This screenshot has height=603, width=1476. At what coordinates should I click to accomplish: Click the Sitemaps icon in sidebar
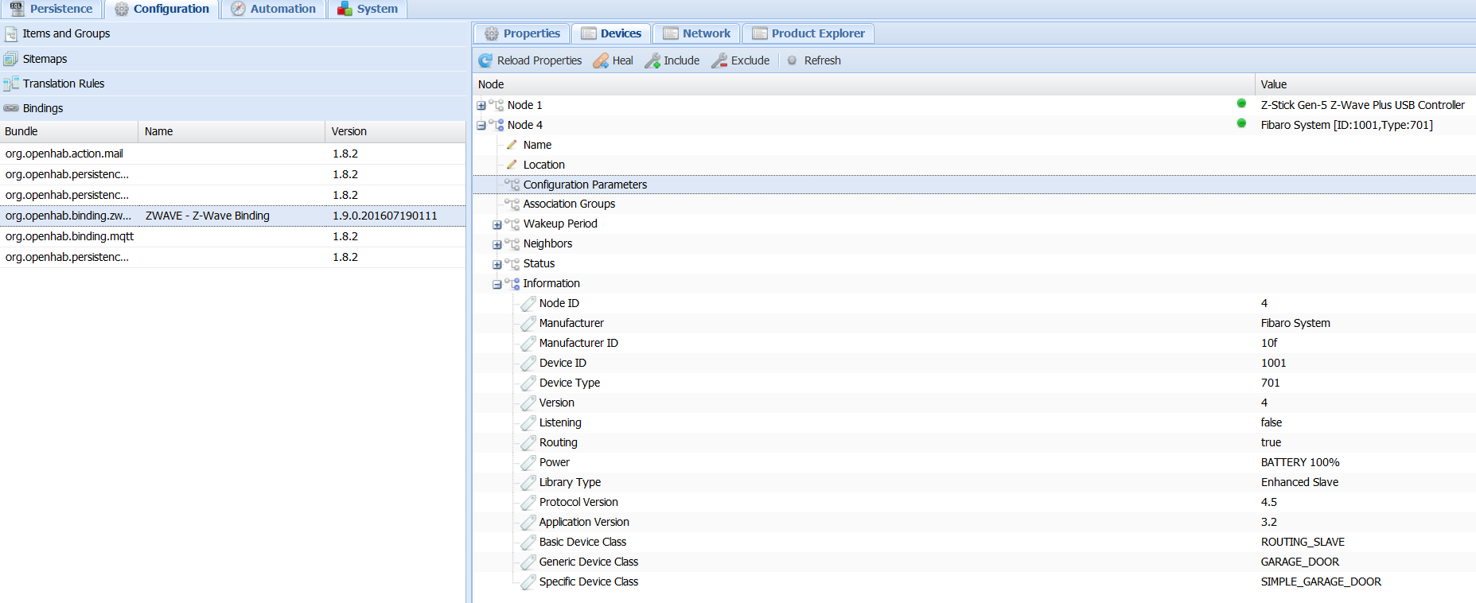tap(11, 59)
